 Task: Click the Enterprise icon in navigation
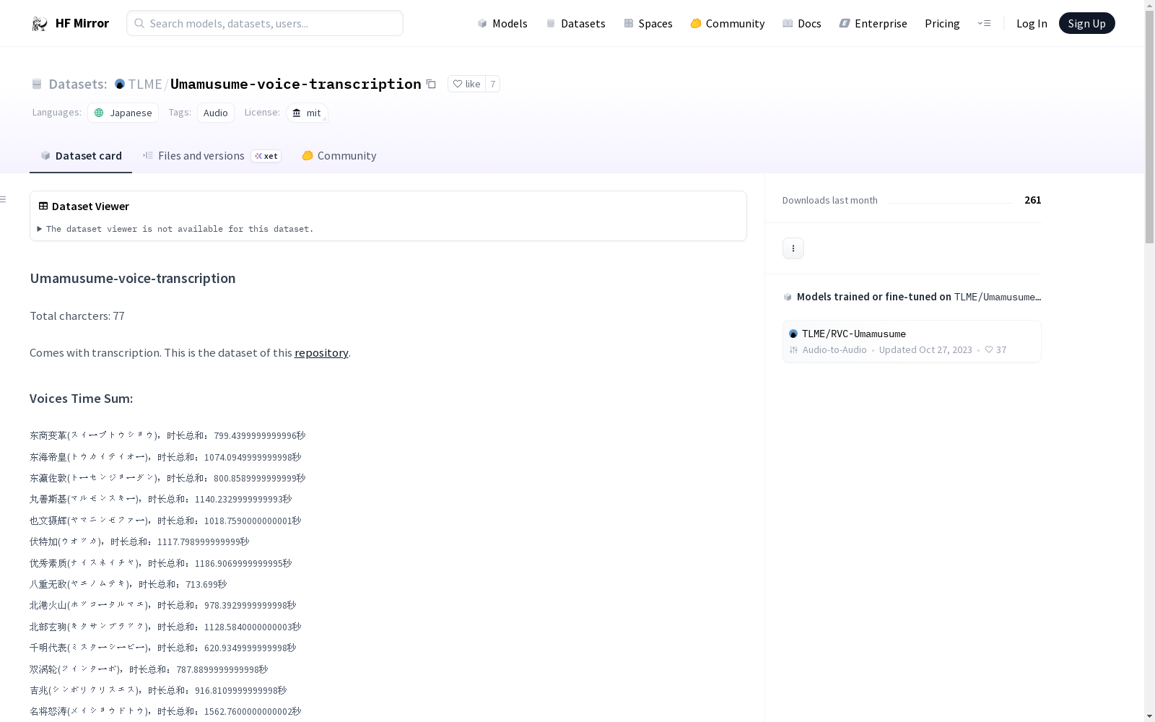[x=845, y=24]
